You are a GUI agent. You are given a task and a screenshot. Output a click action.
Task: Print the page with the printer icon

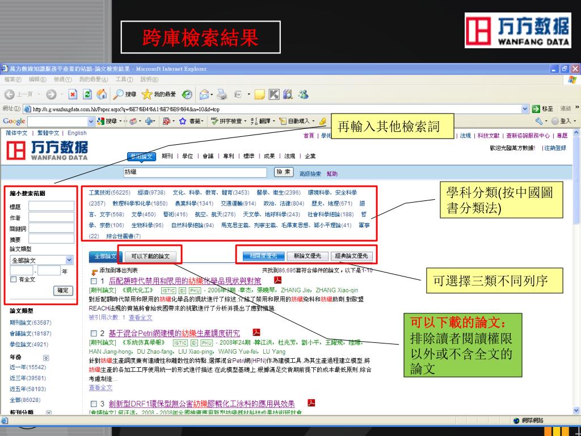pos(222,95)
